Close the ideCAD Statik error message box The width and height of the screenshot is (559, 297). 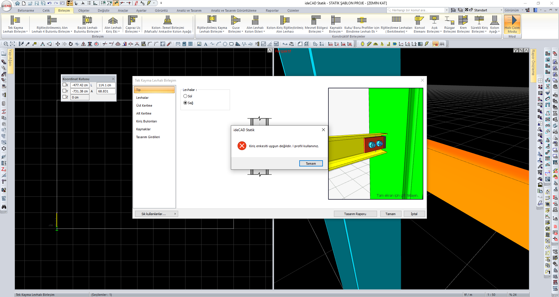pyautogui.click(x=323, y=130)
